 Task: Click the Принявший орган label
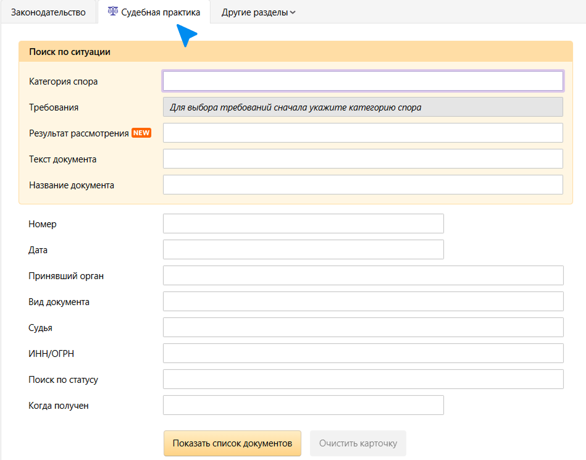pos(66,276)
